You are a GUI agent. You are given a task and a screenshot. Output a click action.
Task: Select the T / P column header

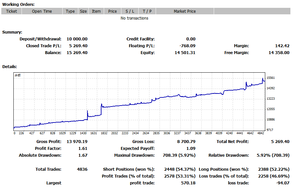(147, 11)
